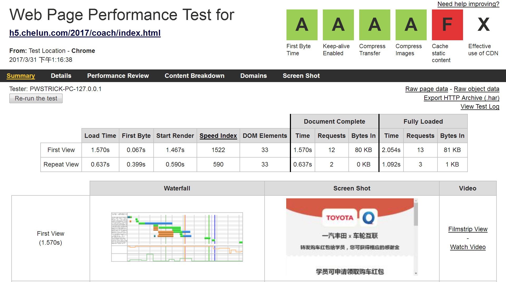Open the Performance Review tab

[118, 76]
